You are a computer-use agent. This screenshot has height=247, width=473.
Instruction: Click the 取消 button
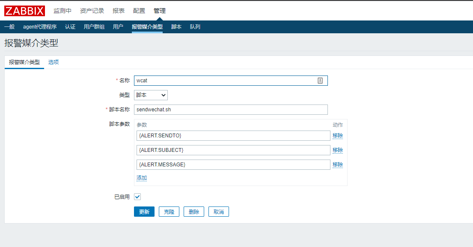point(219,212)
